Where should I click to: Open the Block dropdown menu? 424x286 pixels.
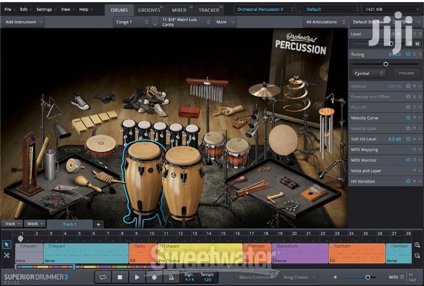coord(35,224)
